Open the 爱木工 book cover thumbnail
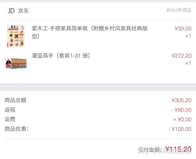Viewport: 196px width, 159px height. [16, 36]
